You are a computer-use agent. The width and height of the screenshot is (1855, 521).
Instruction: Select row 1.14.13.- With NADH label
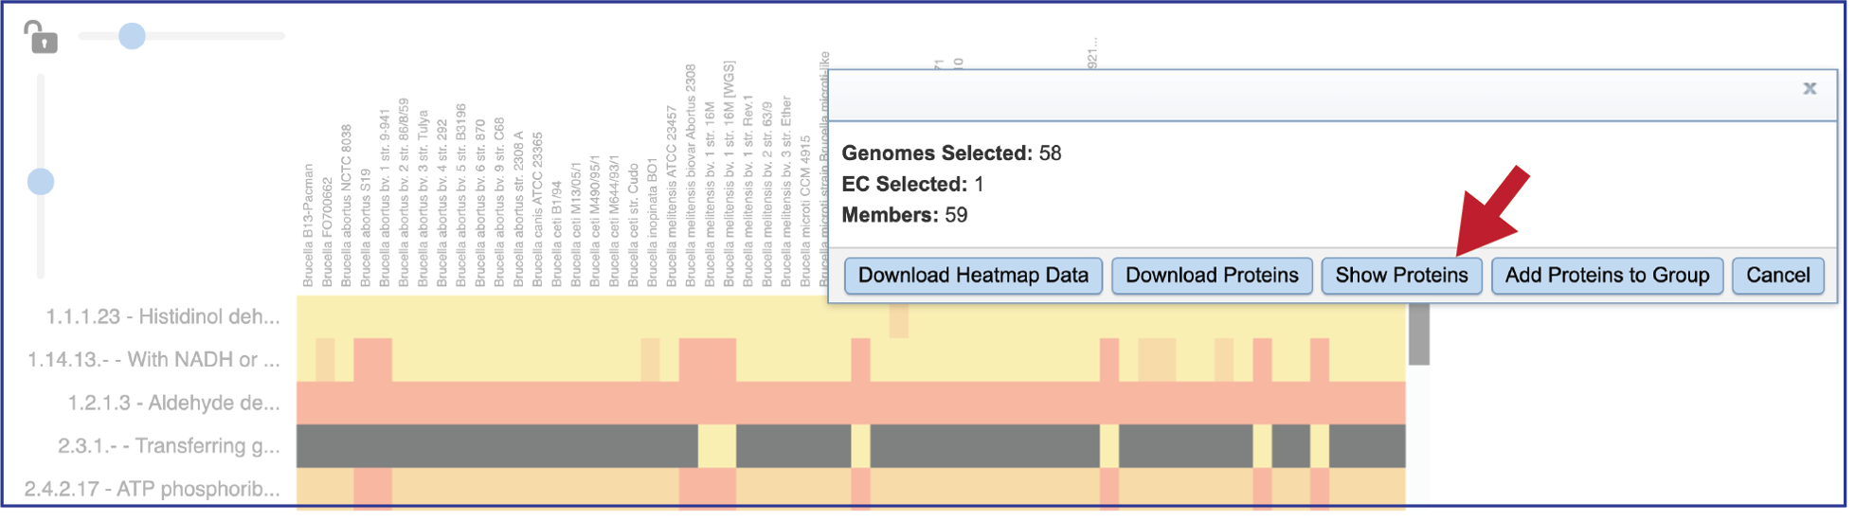(154, 361)
